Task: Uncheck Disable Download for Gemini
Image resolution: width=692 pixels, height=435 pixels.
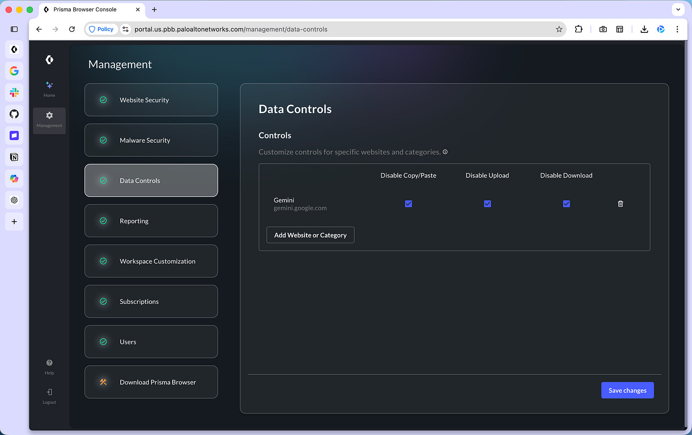Action: [566, 203]
